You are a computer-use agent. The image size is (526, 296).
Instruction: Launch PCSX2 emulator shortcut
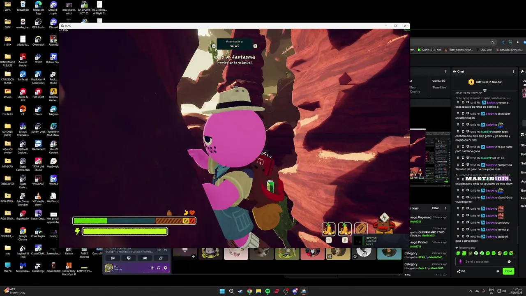point(38,58)
